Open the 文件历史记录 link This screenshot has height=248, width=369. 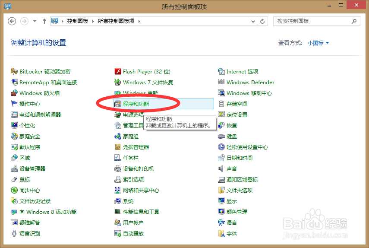[35, 201]
